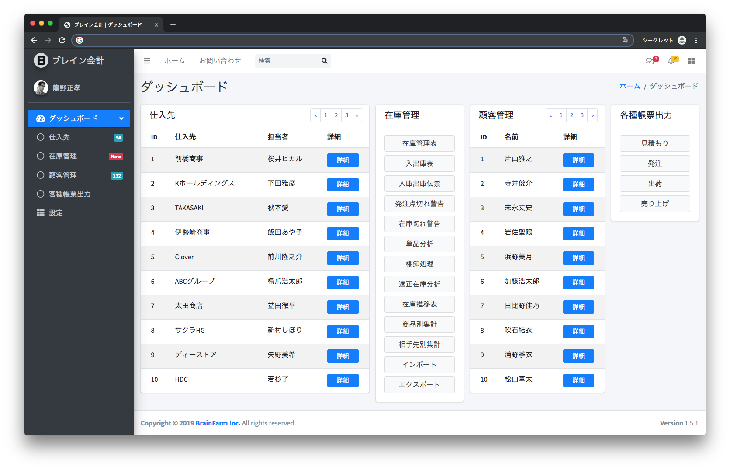Image resolution: width=730 pixels, height=470 pixels.
Task: Click the 入庫出庫伝票 button
Action: coord(419,184)
